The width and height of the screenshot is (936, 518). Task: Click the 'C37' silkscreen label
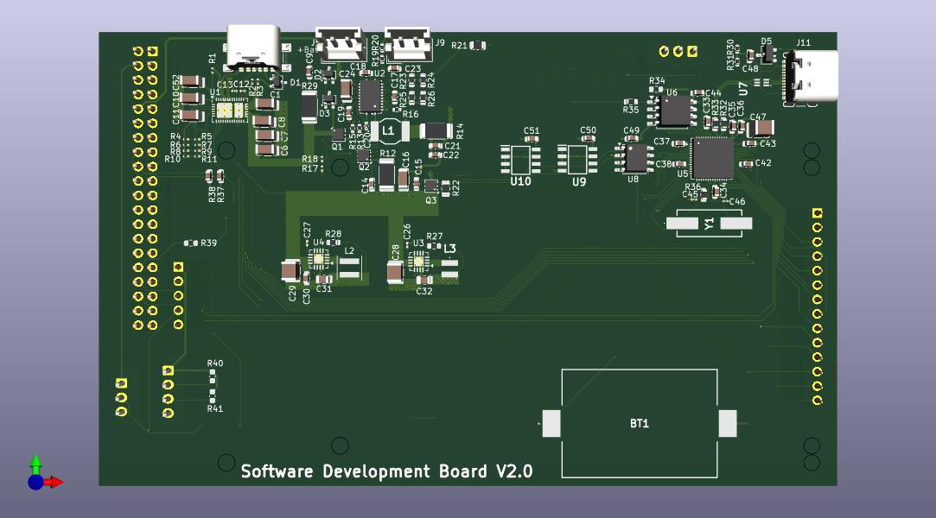pyautogui.click(x=661, y=142)
